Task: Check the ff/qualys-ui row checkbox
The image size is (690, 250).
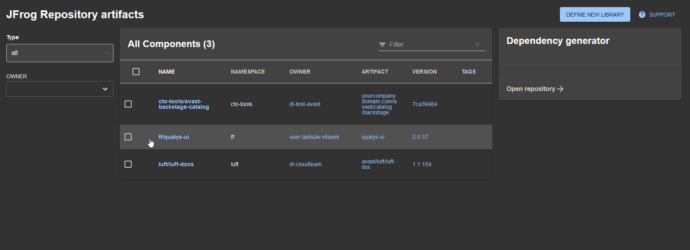Action: (128, 137)
